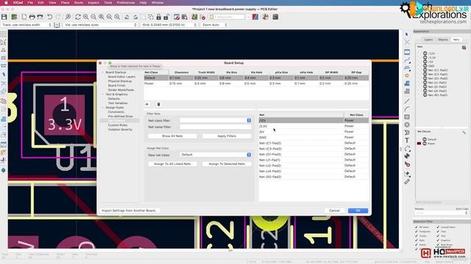This screenshot has height=264, width=471.
Task: Open the Track width dropdown
Action: 27,25
